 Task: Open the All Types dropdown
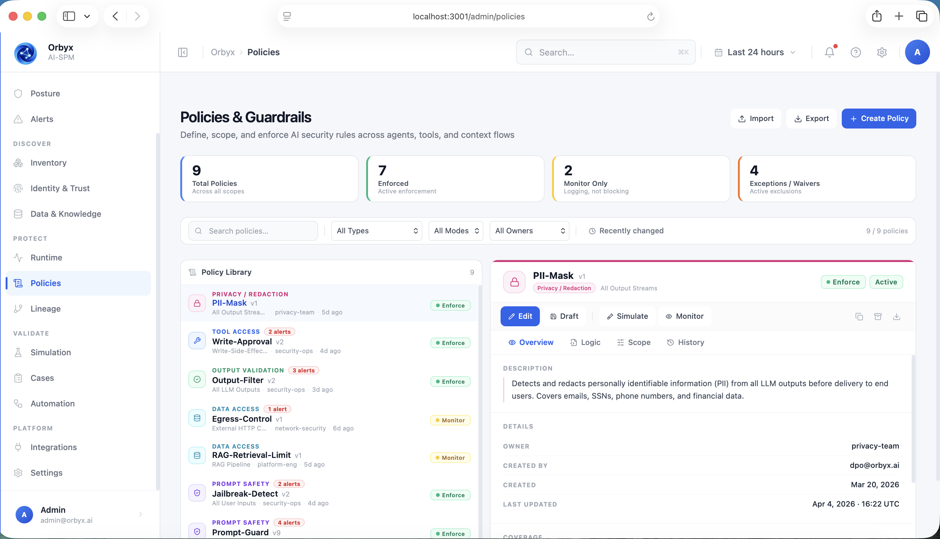pyautogui.click(x=376, y=231)
